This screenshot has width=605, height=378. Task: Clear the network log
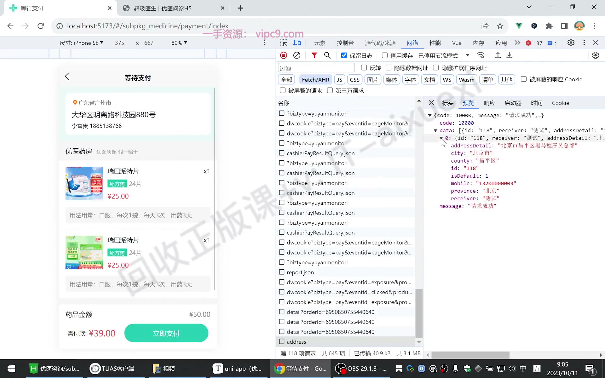pos(297,55)
